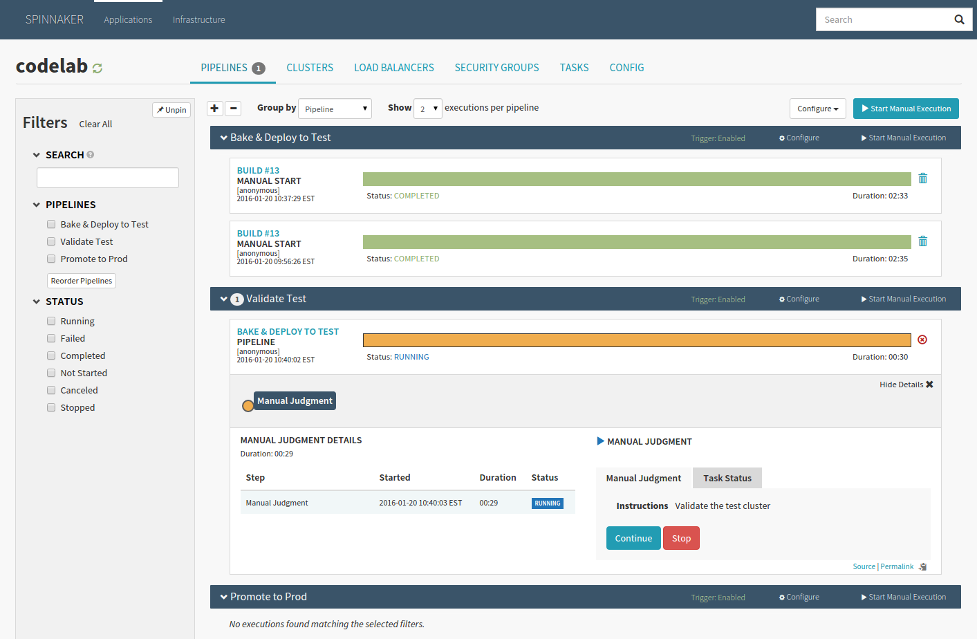Check the Canceled status filter
977x639 pixels.
point(51,390)
